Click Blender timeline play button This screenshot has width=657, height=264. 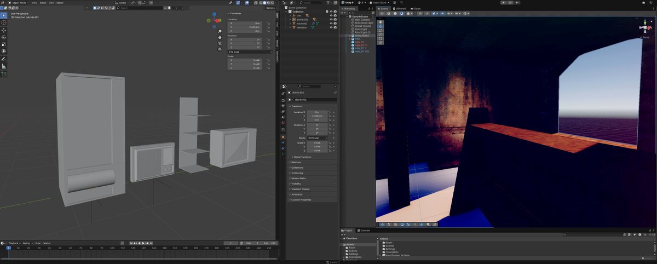pos(143,243)
